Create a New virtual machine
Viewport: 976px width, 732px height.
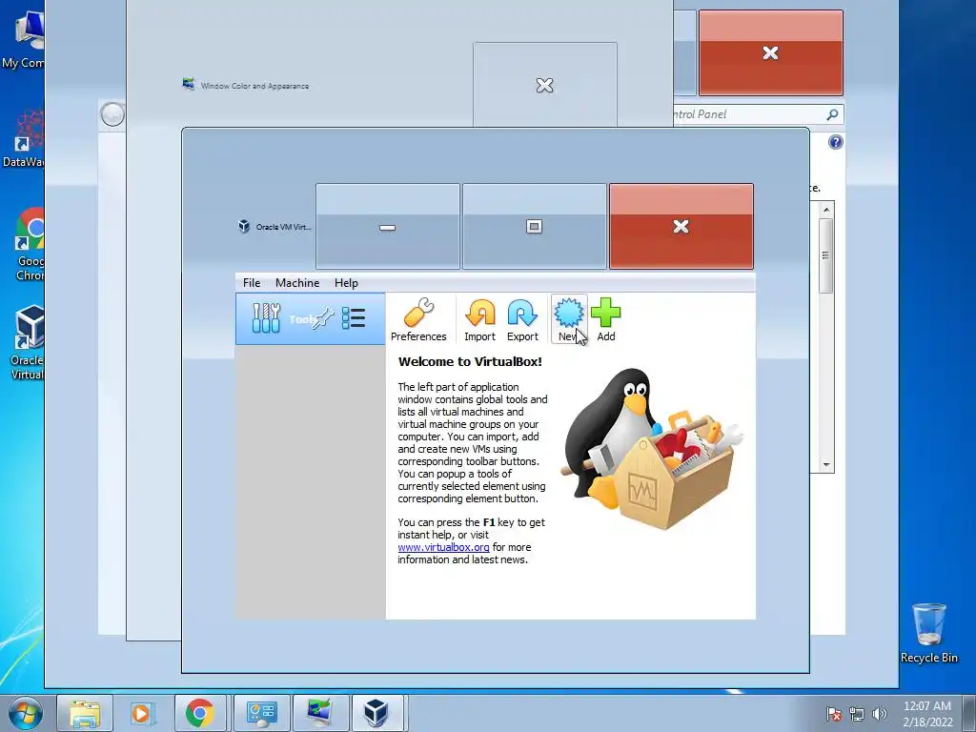pos(569,319)
